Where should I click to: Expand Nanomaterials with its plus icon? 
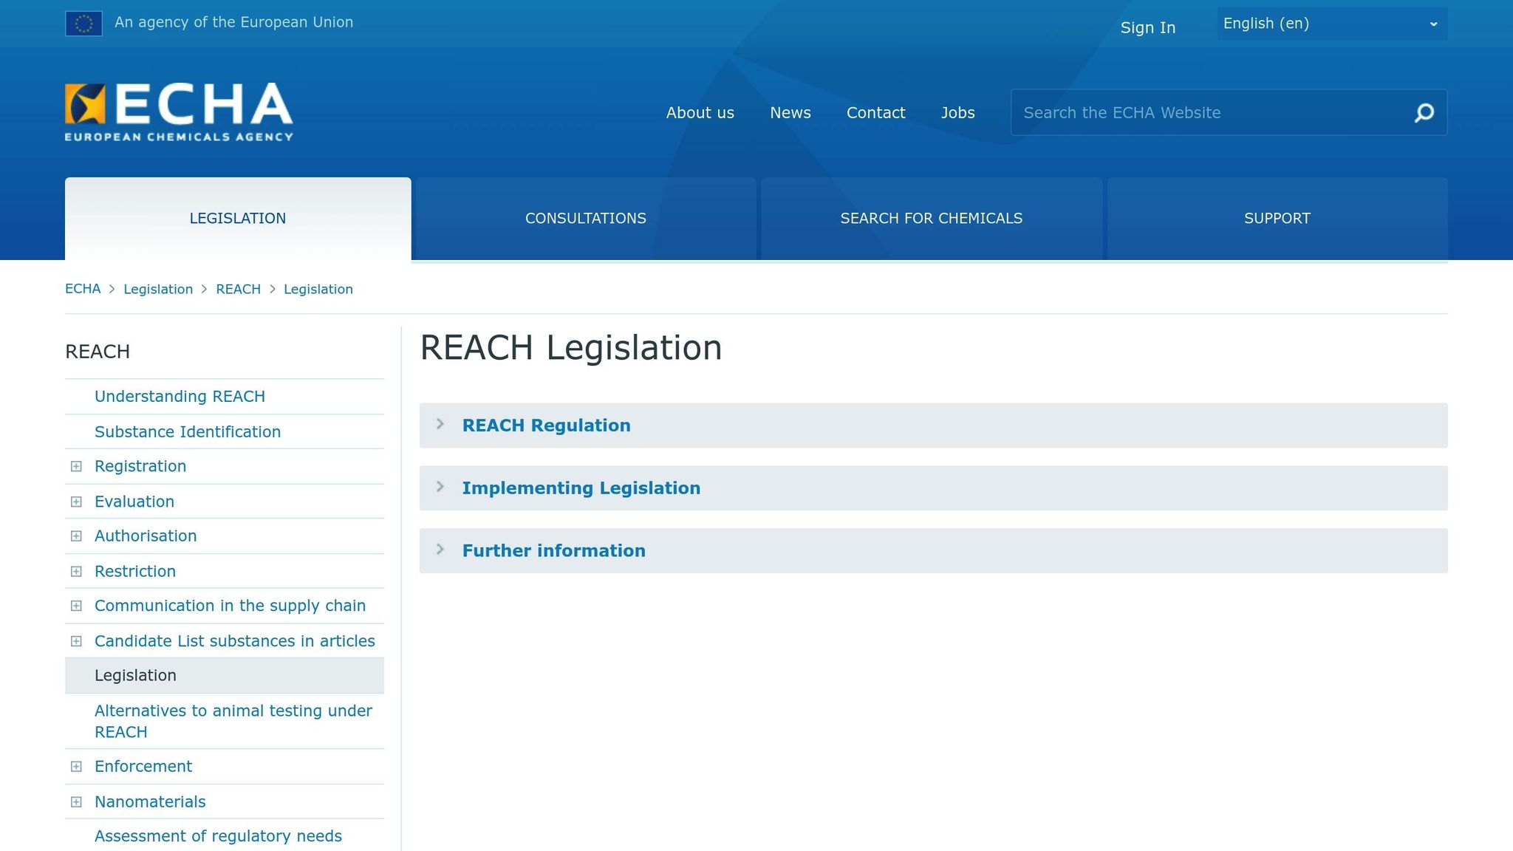click(x=76, y=802)
